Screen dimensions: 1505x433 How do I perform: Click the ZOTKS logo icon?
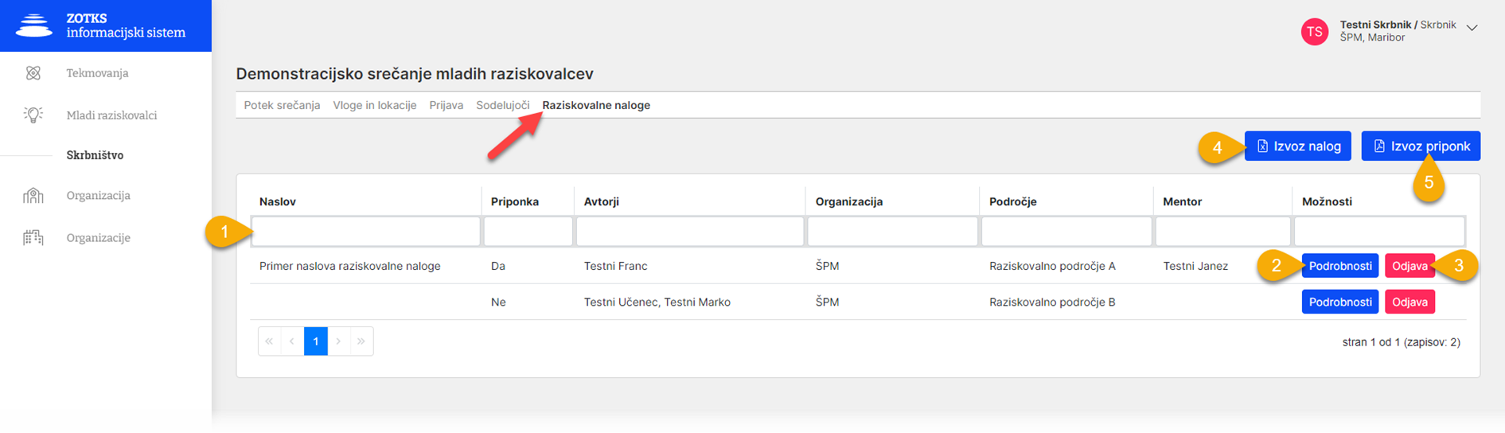(x=33, y=25)
